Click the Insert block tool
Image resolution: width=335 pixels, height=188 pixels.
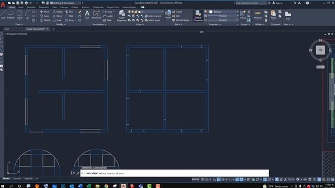[x=168, y=14]
